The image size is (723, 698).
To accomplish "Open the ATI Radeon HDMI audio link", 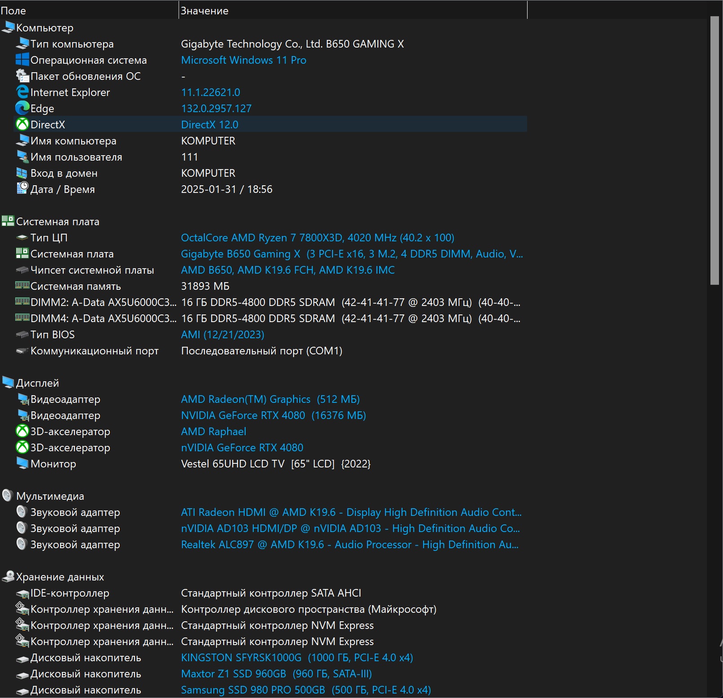I will pos(351,512).
